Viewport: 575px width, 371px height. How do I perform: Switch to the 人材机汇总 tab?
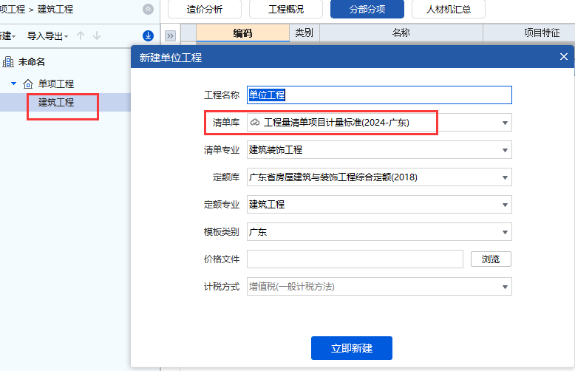(x=449, y=9)
